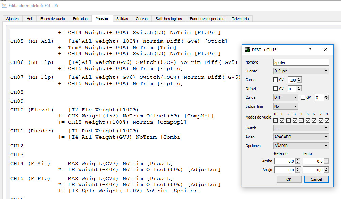Expand the Incluir Trim dropdown
341x199 pixels.
pyautogui.click(x=286, y=106)
